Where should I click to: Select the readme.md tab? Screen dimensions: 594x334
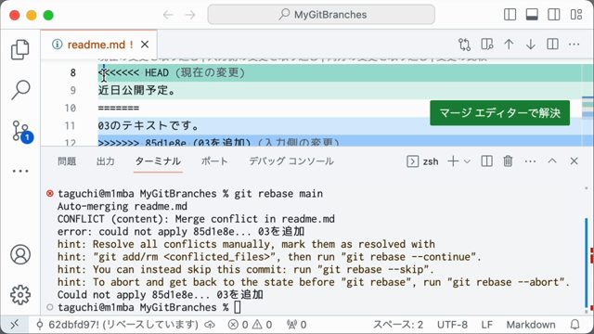coord(99,45)
